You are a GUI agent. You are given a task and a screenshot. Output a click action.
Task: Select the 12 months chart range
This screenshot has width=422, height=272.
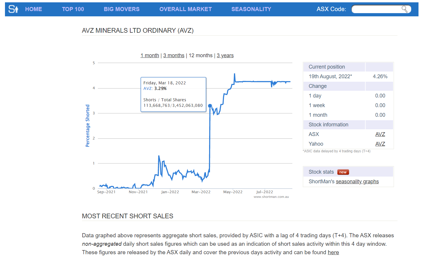pyautogui.click(x=201, y=55)
